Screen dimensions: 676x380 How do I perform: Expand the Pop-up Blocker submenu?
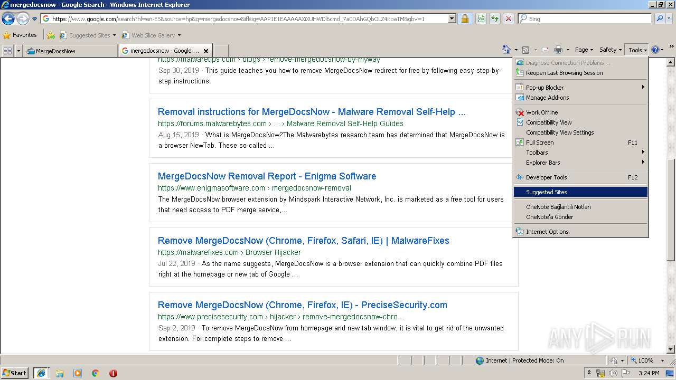[580, 88]
